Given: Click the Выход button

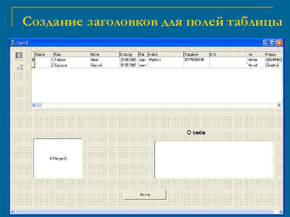Looking at the screenshot, I should 145,194.
